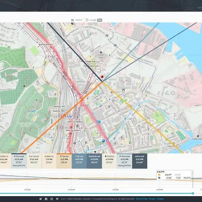Click the map layers icon beside Default
This screenshot has height=202, width=202.
pos(73,20)
